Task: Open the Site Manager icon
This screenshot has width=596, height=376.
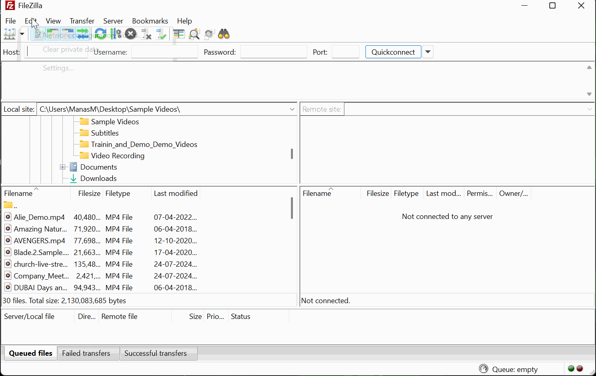Action: 9,34
